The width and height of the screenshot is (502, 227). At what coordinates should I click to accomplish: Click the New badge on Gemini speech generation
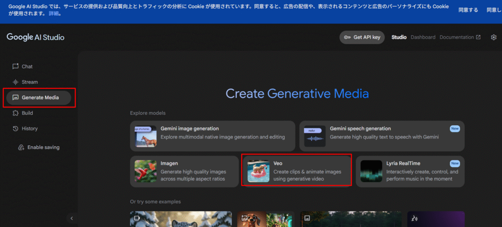point(454,129)
